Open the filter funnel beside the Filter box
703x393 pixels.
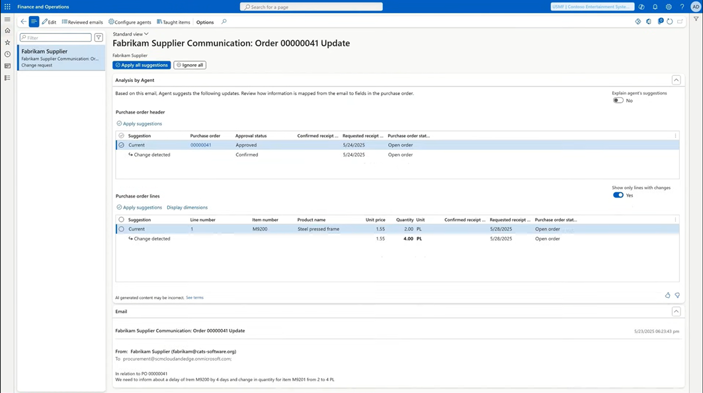coord(99,38)
